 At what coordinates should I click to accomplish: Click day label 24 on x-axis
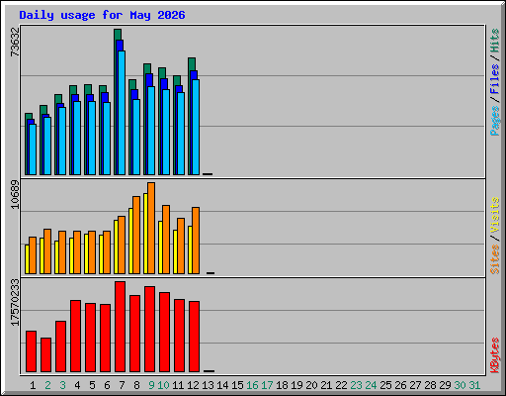point(371,385)
